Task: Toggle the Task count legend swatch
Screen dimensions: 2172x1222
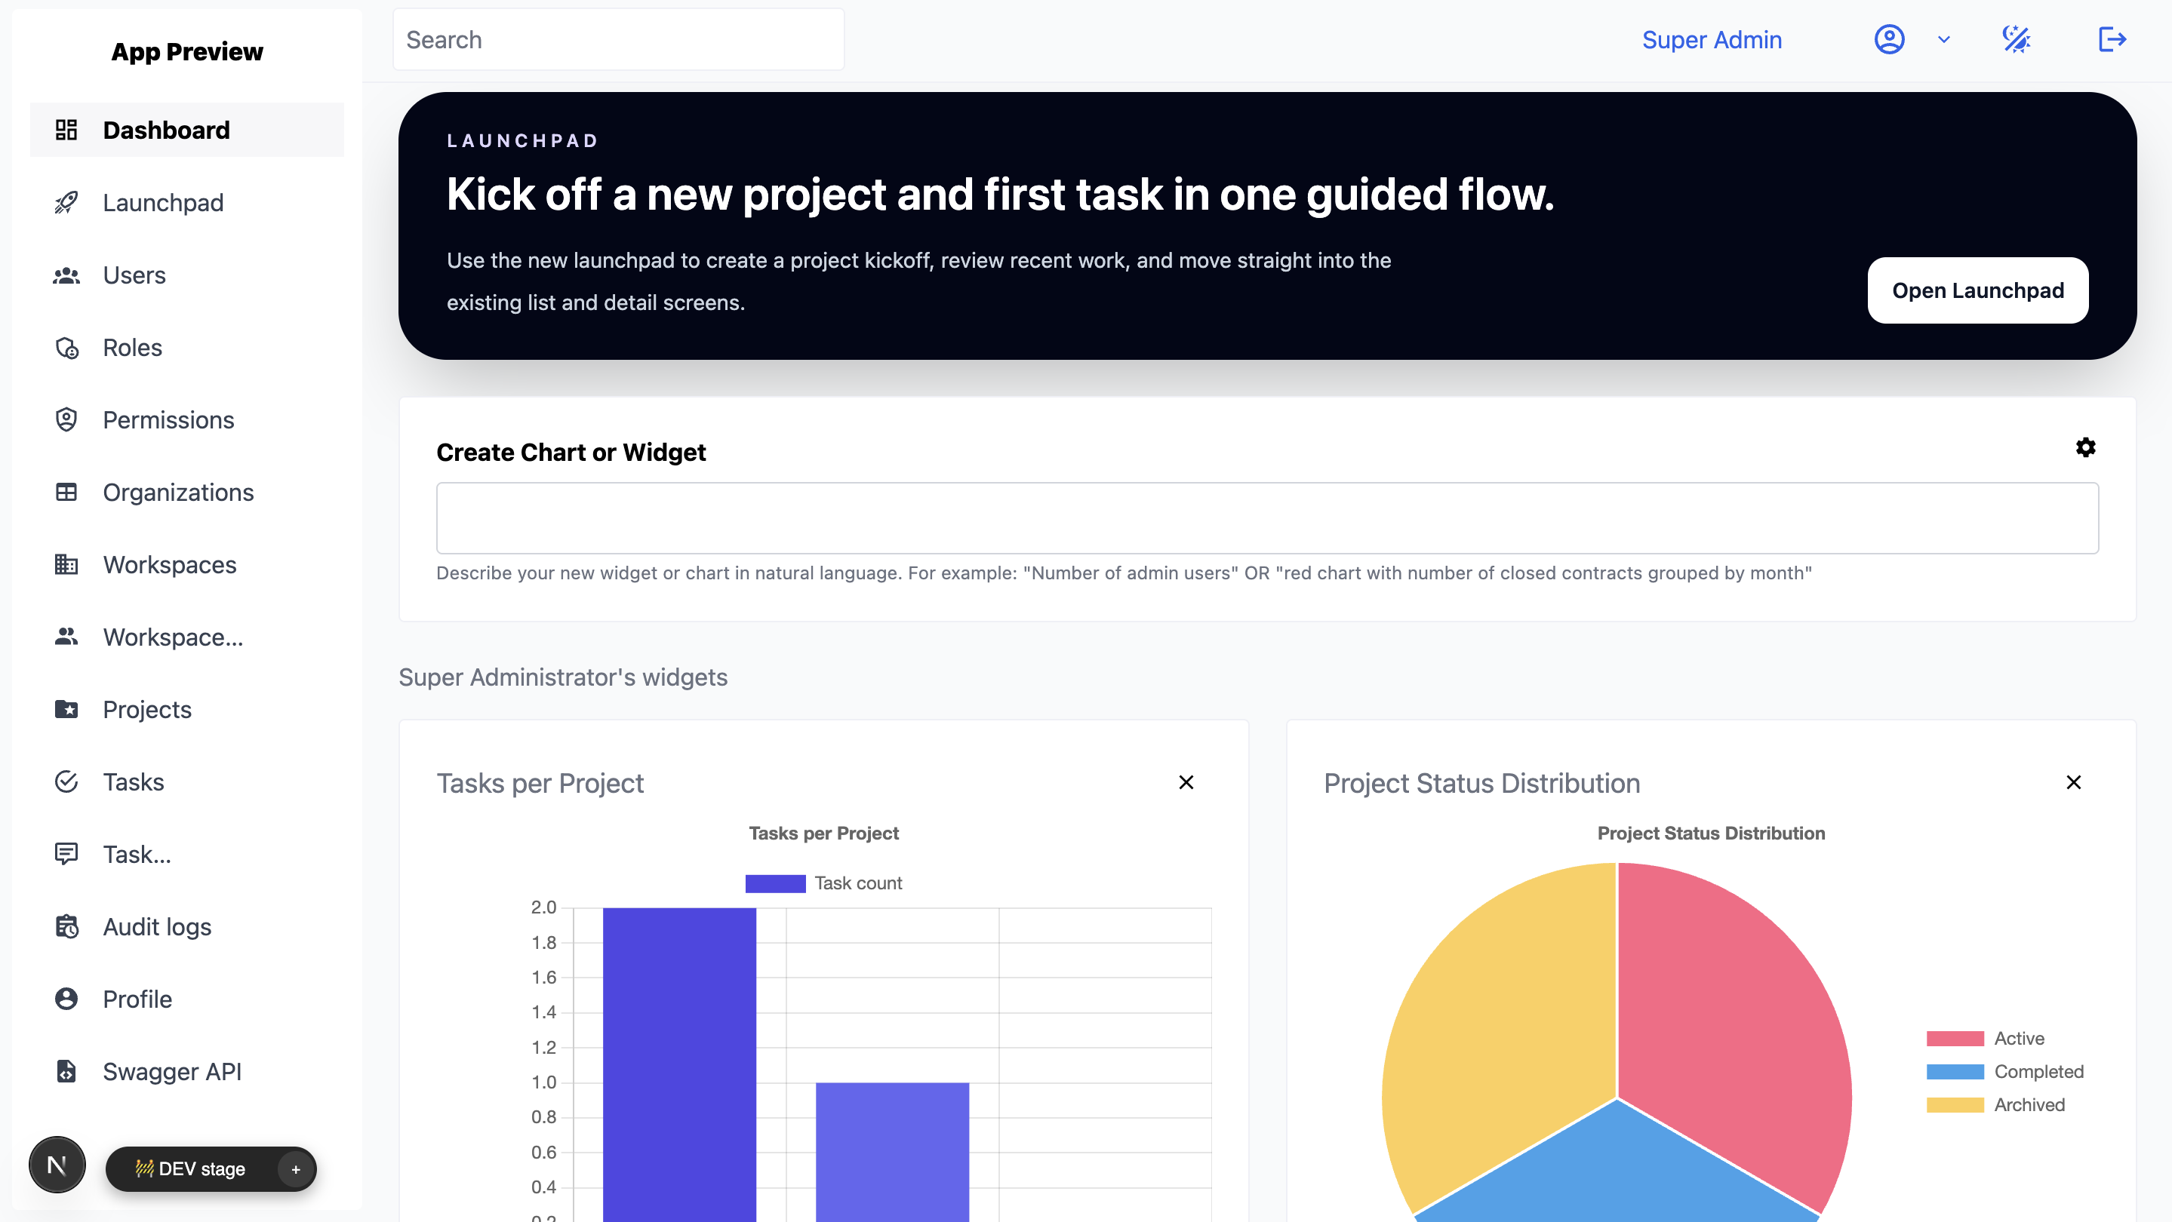Action: coord(775,883)
